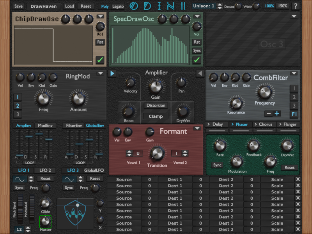Enable Poly play mode
312x234 pixels.
[x=105, y=6]
